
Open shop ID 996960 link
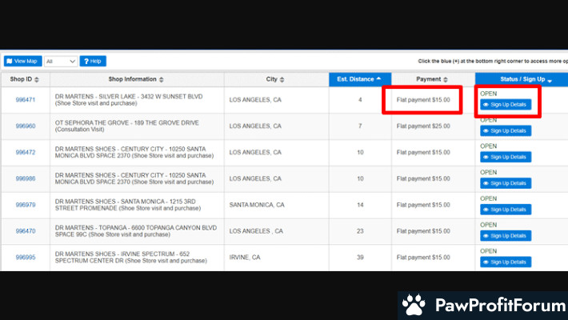coord(26,126)
